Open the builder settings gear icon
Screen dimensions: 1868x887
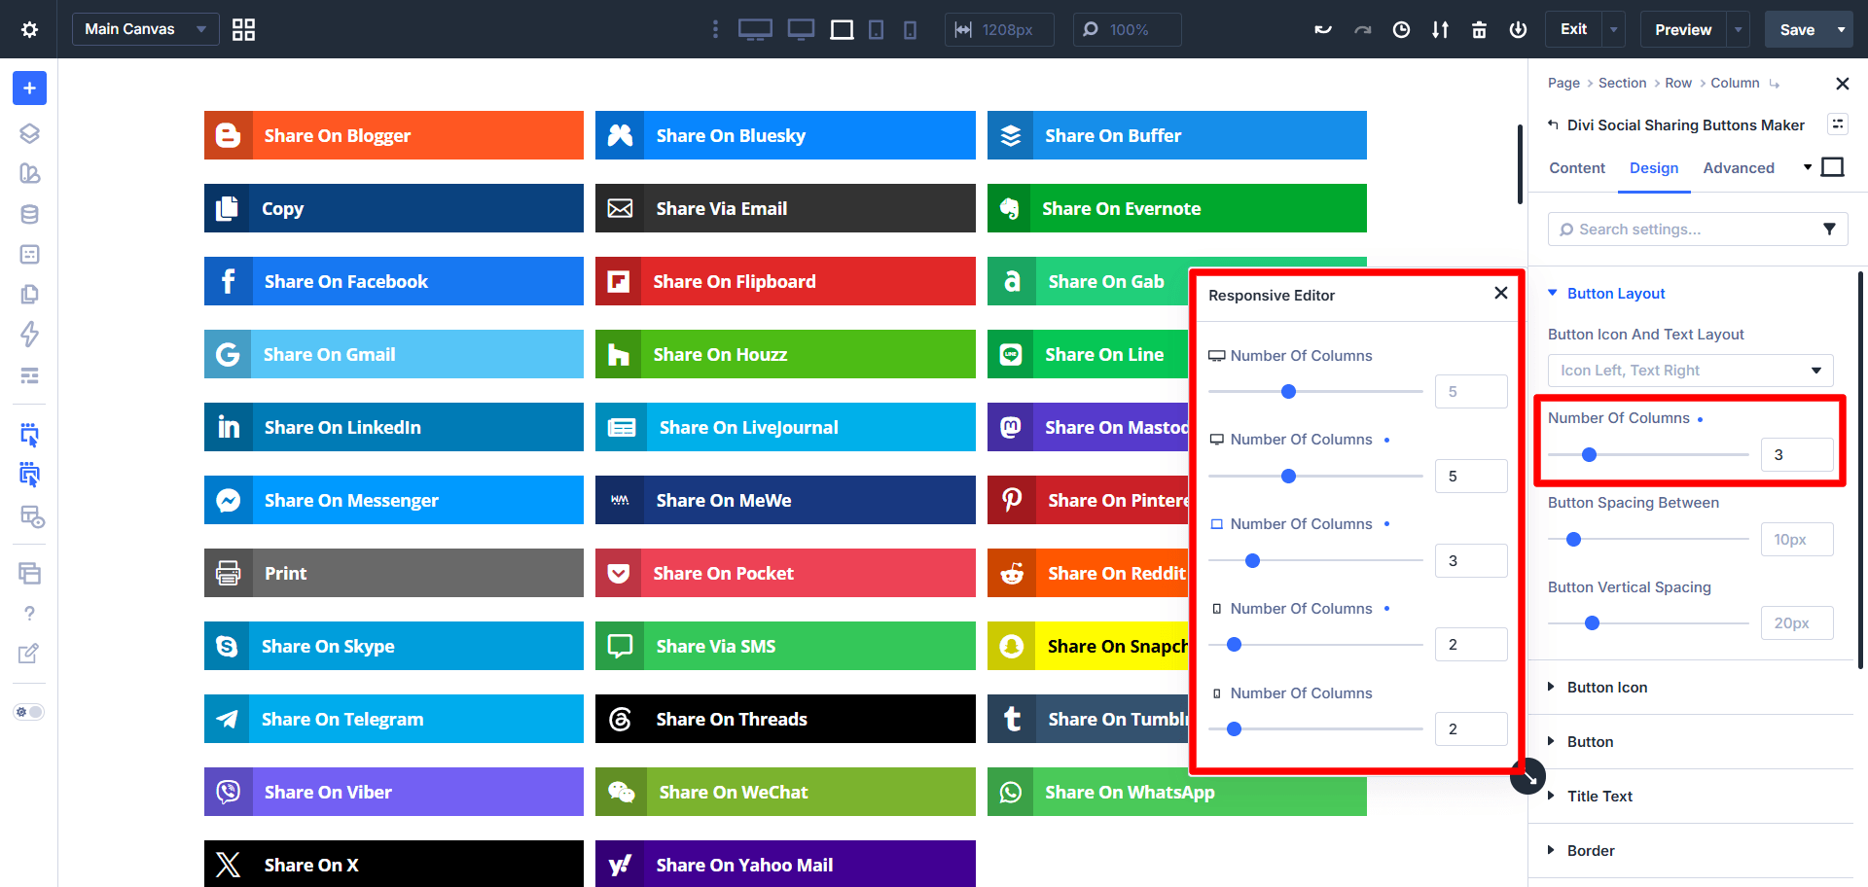(30, 29)
